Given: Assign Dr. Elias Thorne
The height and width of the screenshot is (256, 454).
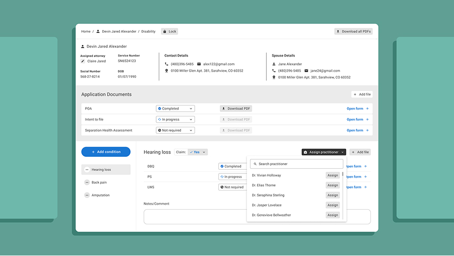Looking at the screenshot, I should click(333, 185).
